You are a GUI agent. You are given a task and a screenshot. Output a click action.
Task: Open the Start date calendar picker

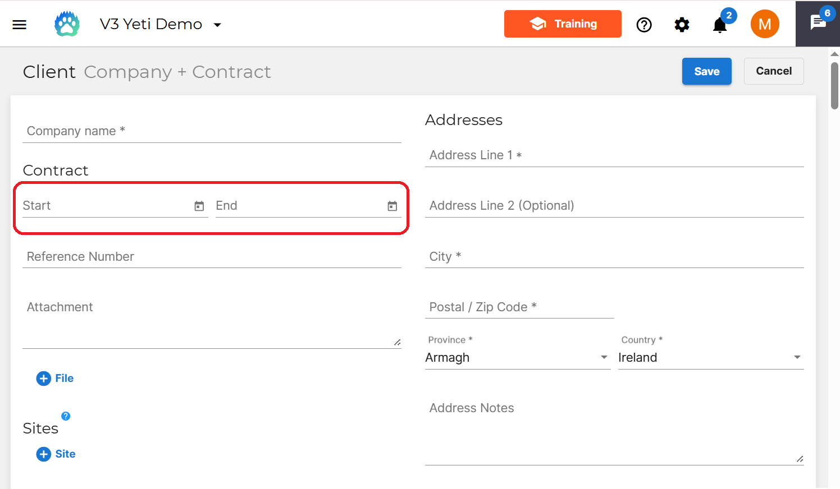pyautogui.click(x=199, y=206)
